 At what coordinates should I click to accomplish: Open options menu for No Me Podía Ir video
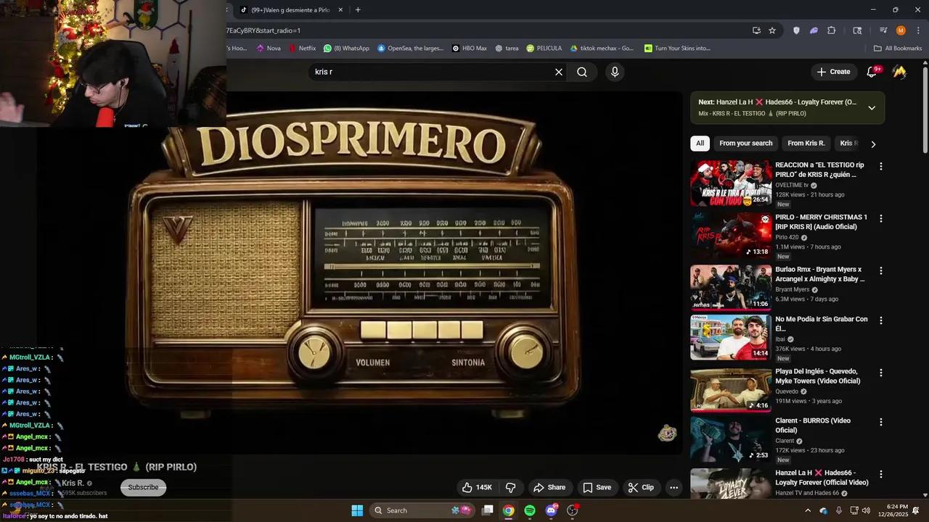click(881, 320)
